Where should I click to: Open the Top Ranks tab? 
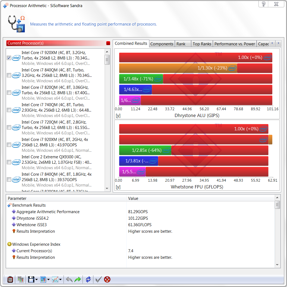click(202, 44)
